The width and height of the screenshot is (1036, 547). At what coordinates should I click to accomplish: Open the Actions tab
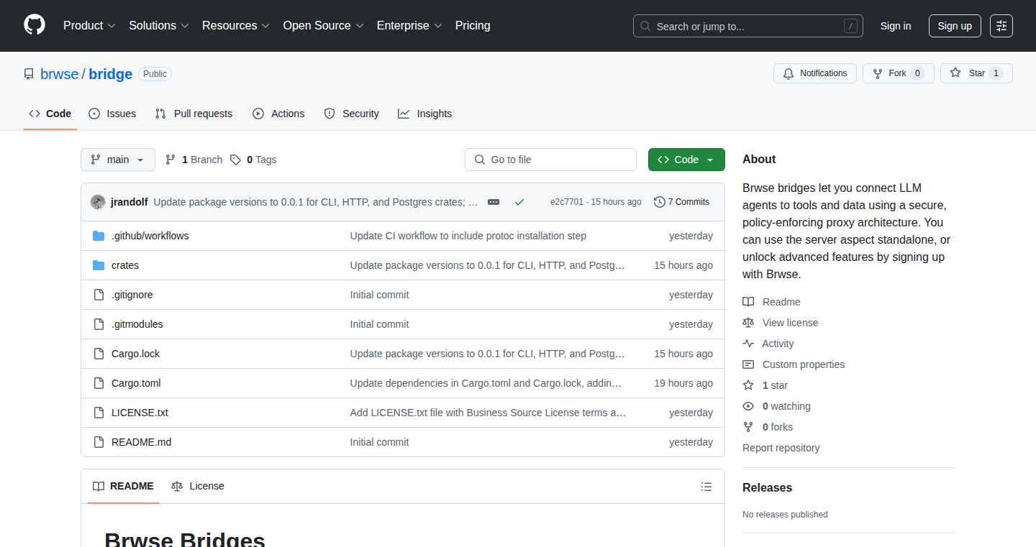[279, 114]
